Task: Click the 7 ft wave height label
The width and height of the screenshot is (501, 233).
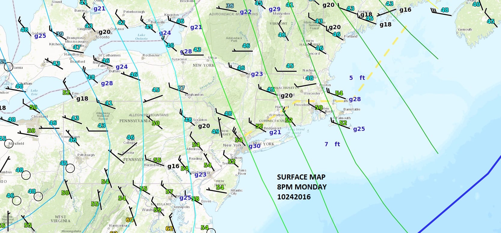Action: [x=332, y=144]
